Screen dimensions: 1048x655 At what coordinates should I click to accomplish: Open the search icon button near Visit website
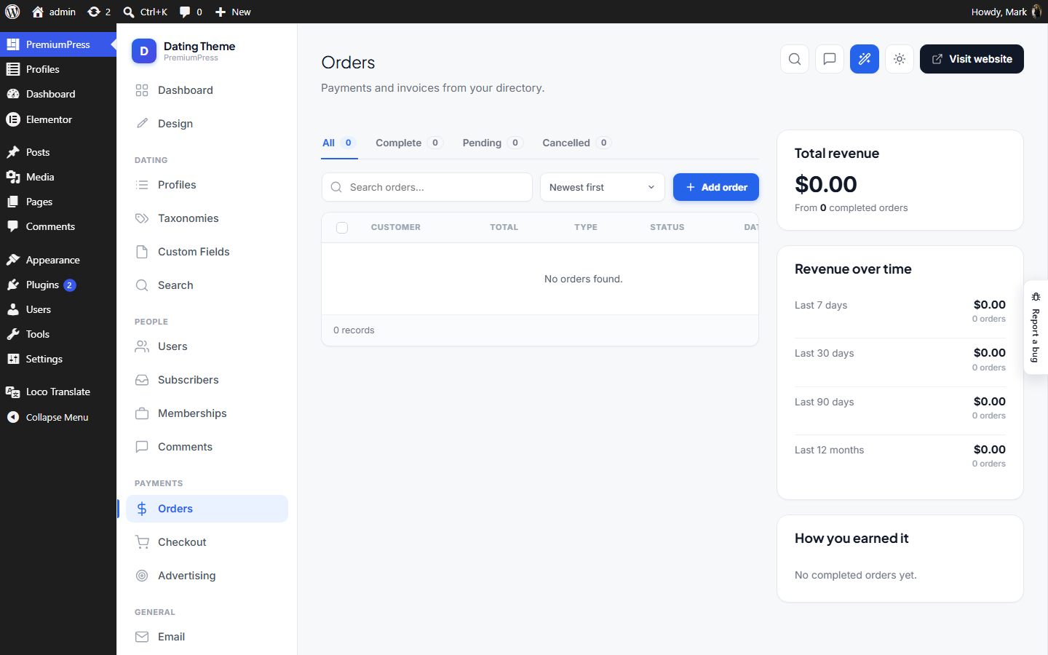pos(795,59)
